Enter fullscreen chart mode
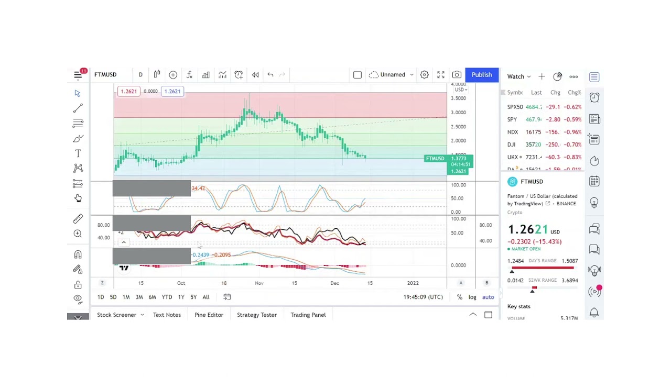 coord(441,75)
